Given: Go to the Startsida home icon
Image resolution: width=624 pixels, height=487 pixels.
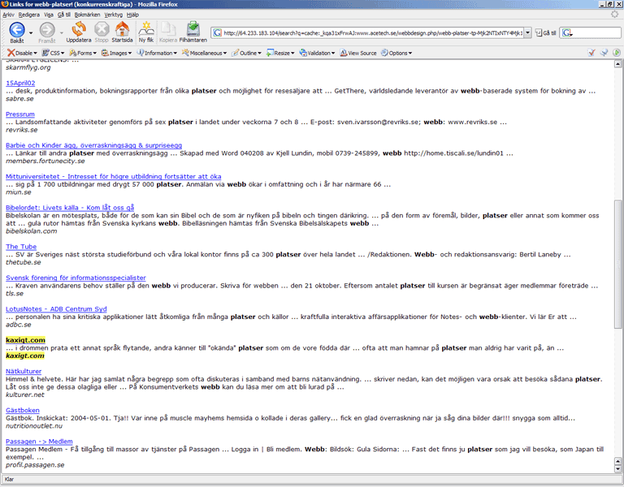Looking at the screenshot, I should [x=122, y=32].
